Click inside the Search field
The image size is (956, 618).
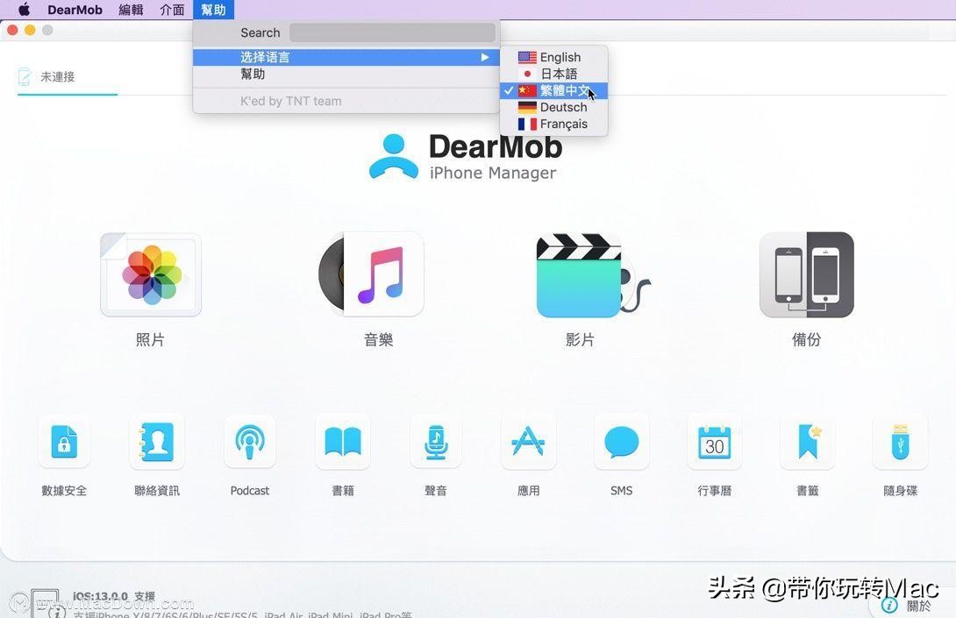point(392,32)
